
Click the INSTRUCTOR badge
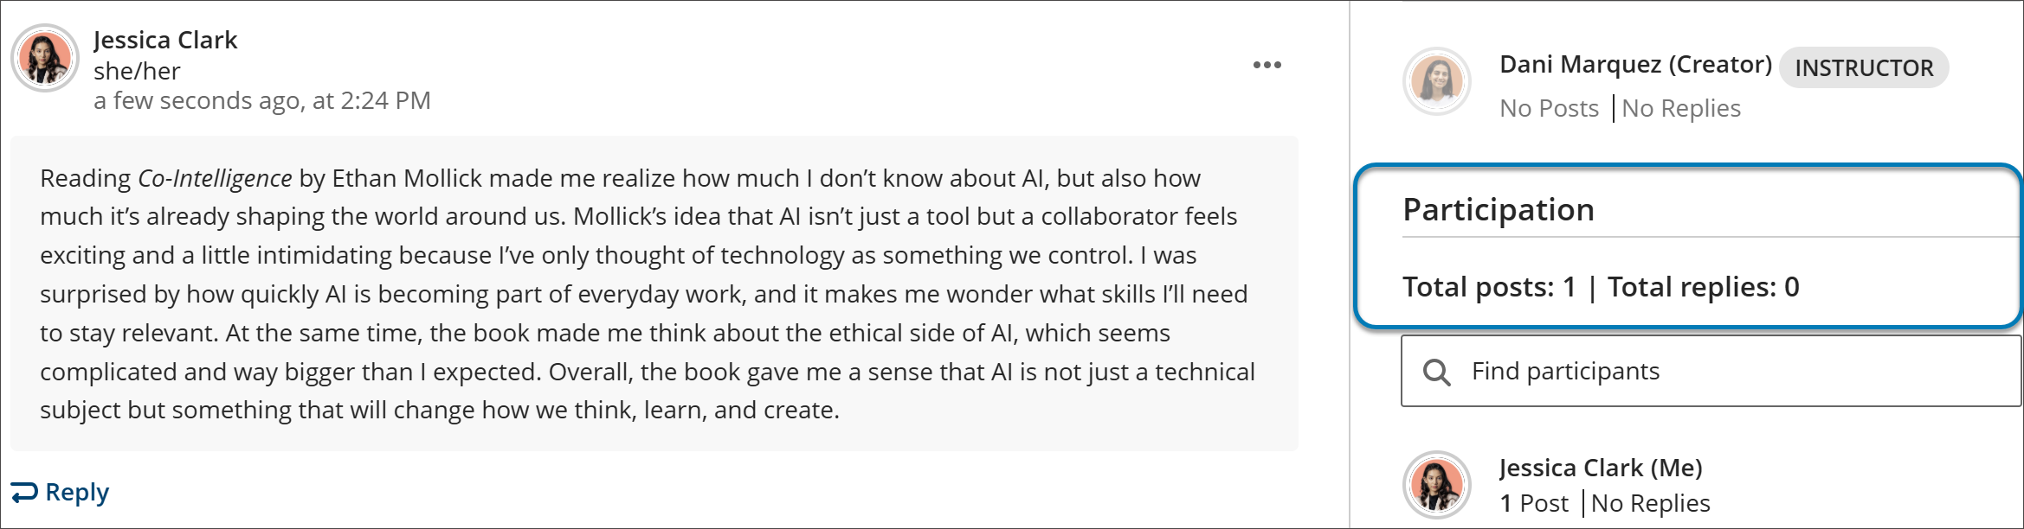click(1863, 67)
